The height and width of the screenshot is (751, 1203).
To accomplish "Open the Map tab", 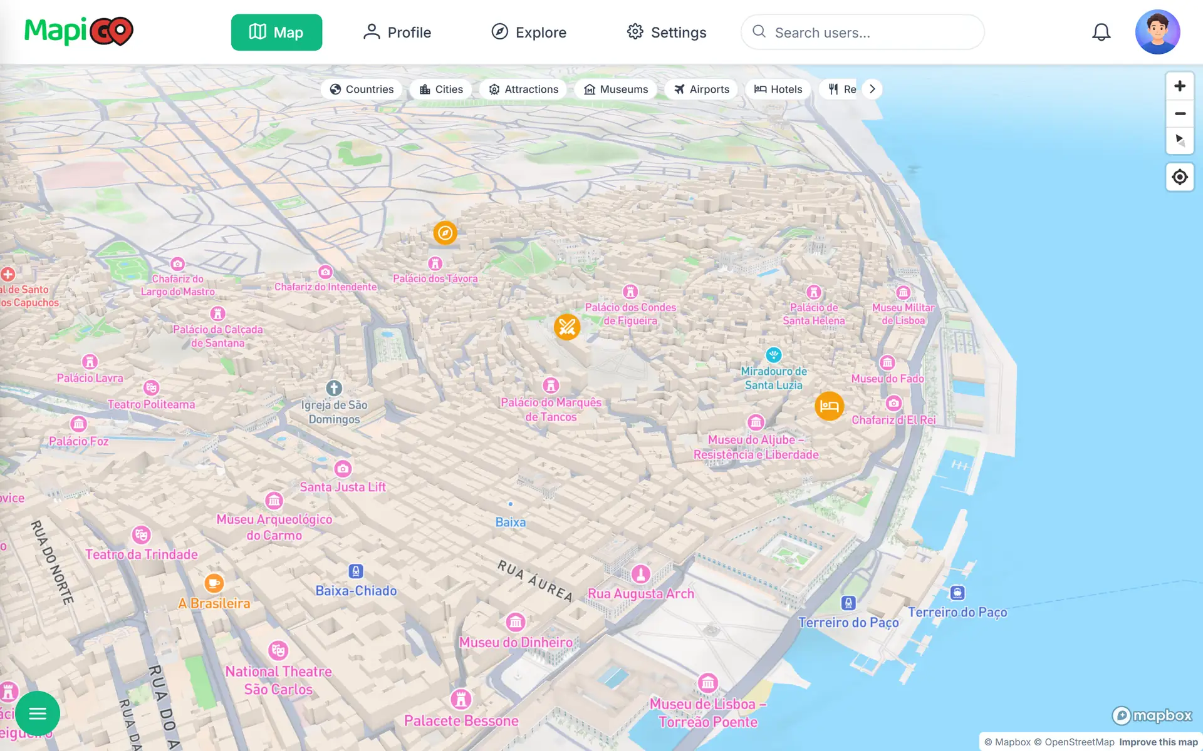I will pos(276,32).
